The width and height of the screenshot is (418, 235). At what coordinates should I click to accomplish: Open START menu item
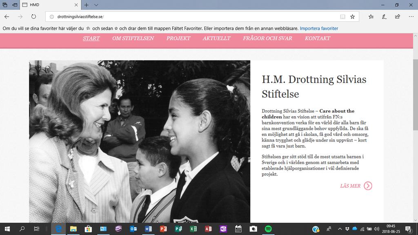point(91,38)
